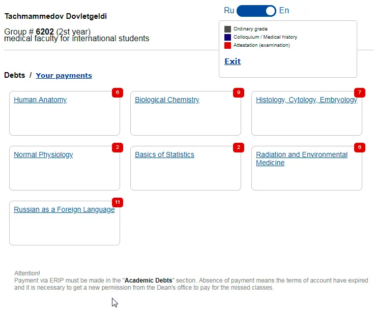
Task: Click the red 11 badge on Russian Language
Action: 118,202
